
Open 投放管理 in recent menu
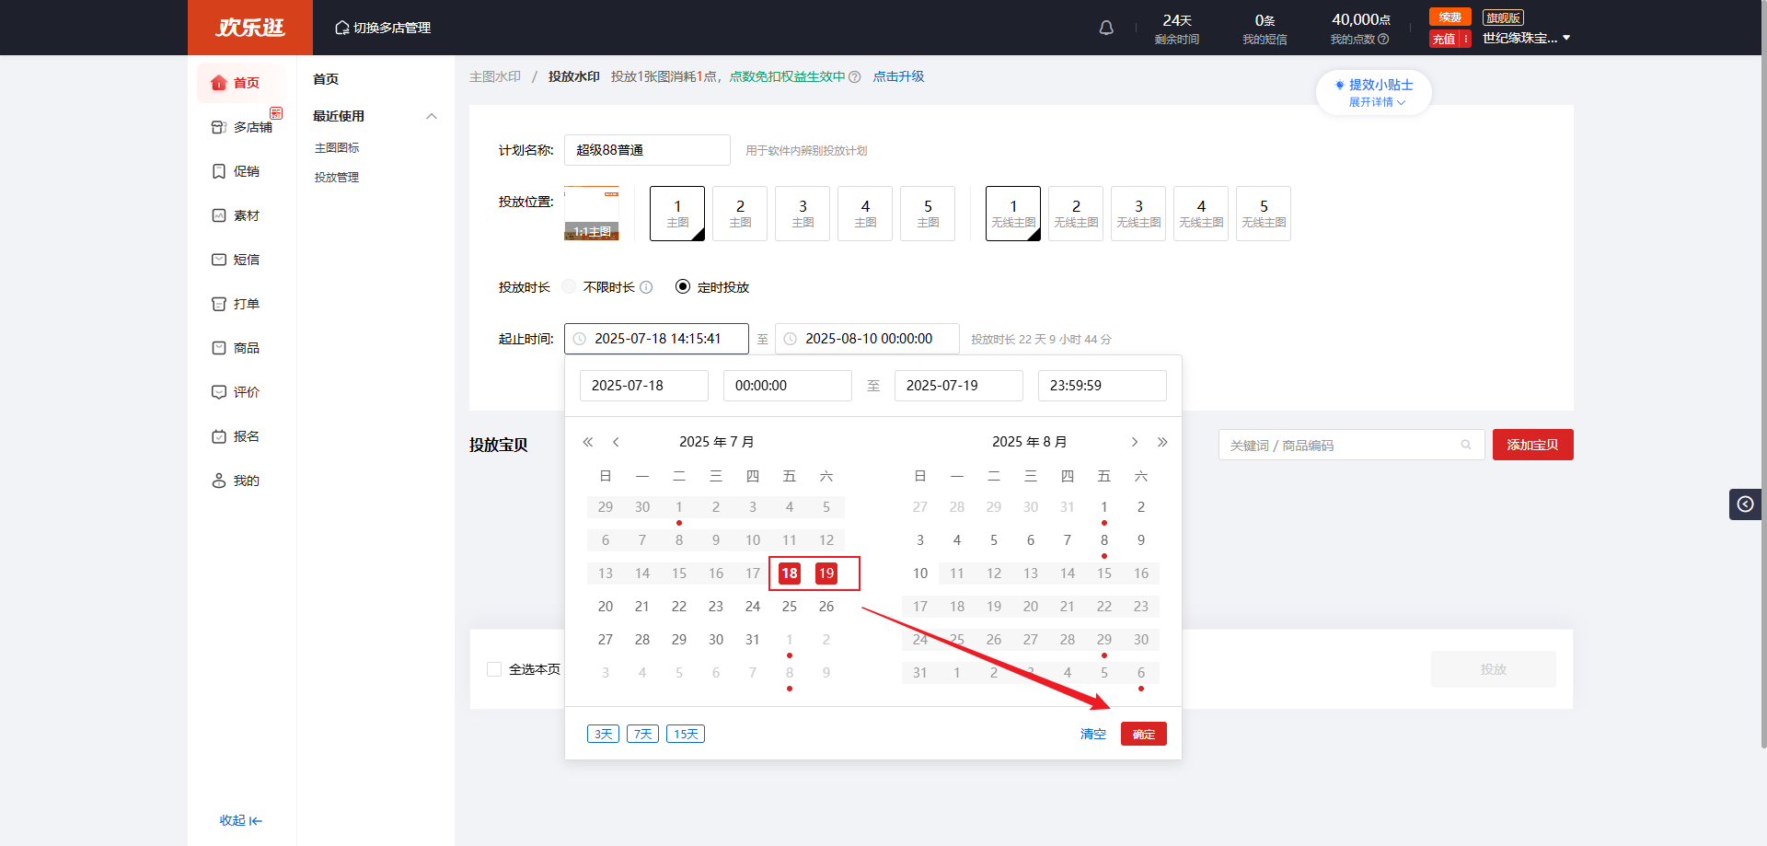click(337, 178)
